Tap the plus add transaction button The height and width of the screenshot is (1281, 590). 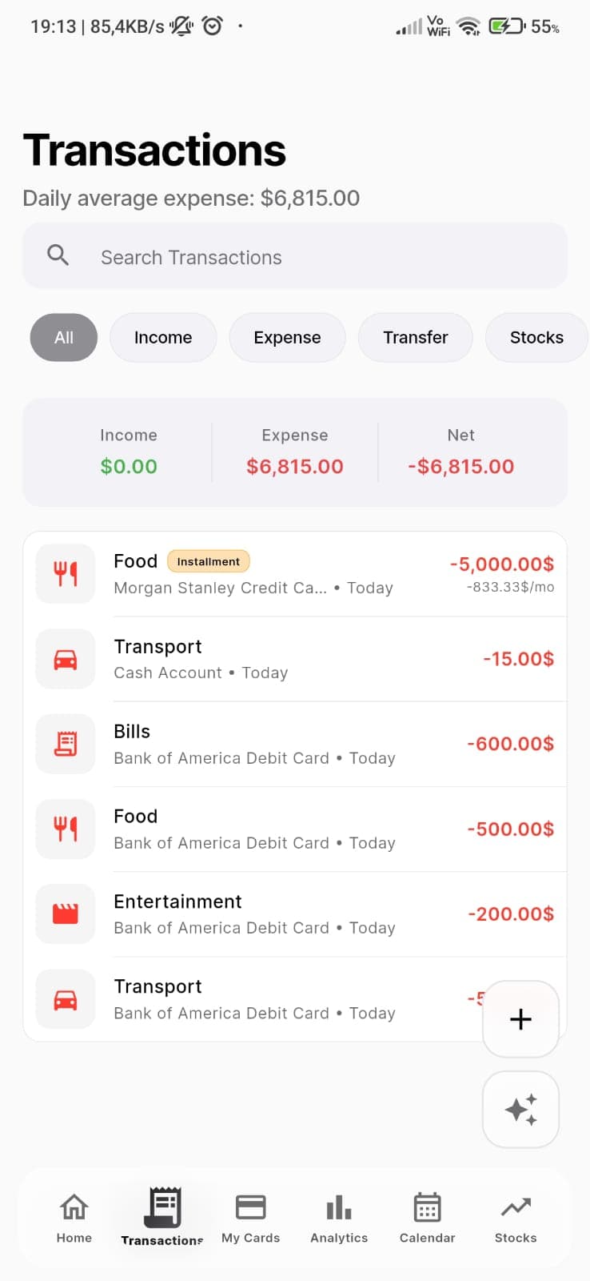point(520,1019)
